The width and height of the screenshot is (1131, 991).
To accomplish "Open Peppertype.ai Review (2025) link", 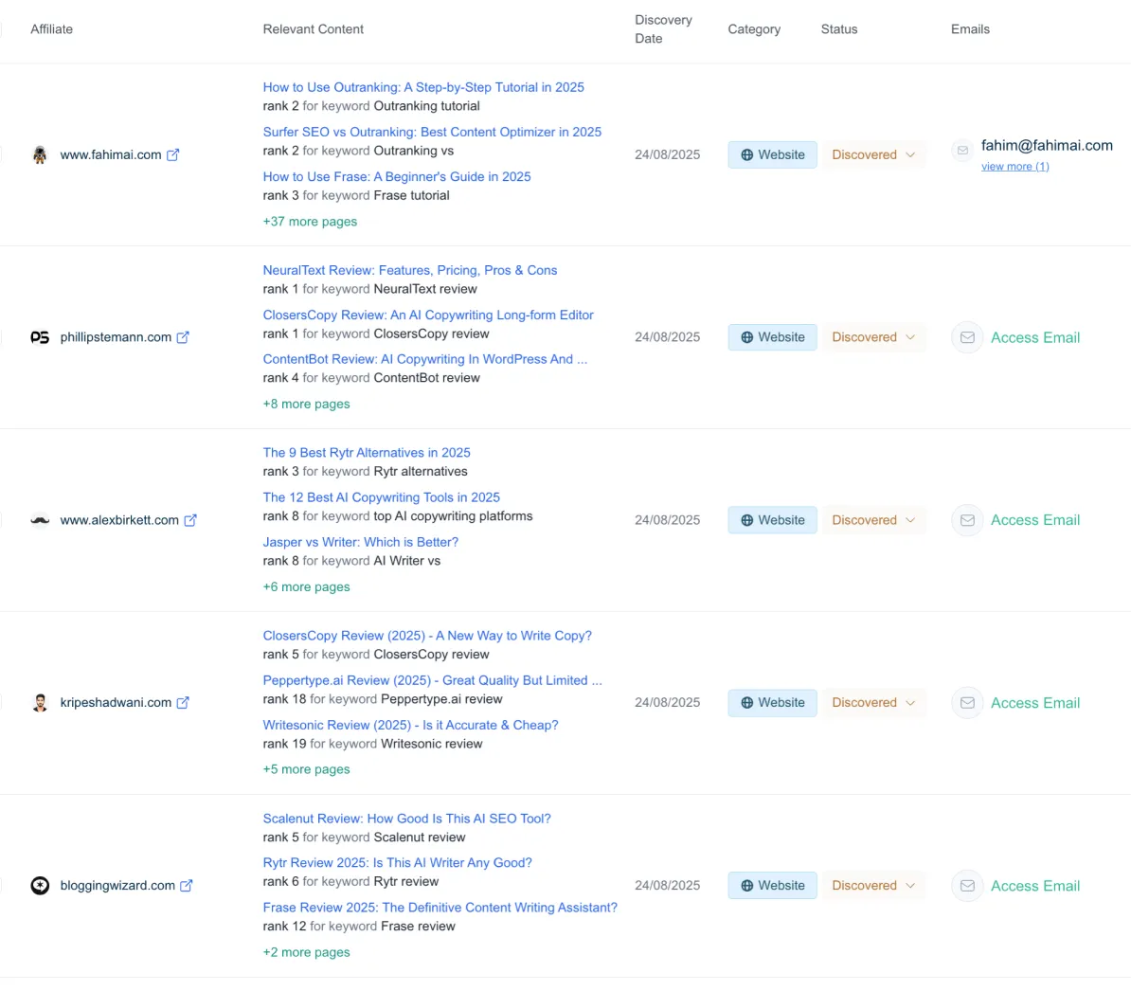I will click(x=432, y=680).
